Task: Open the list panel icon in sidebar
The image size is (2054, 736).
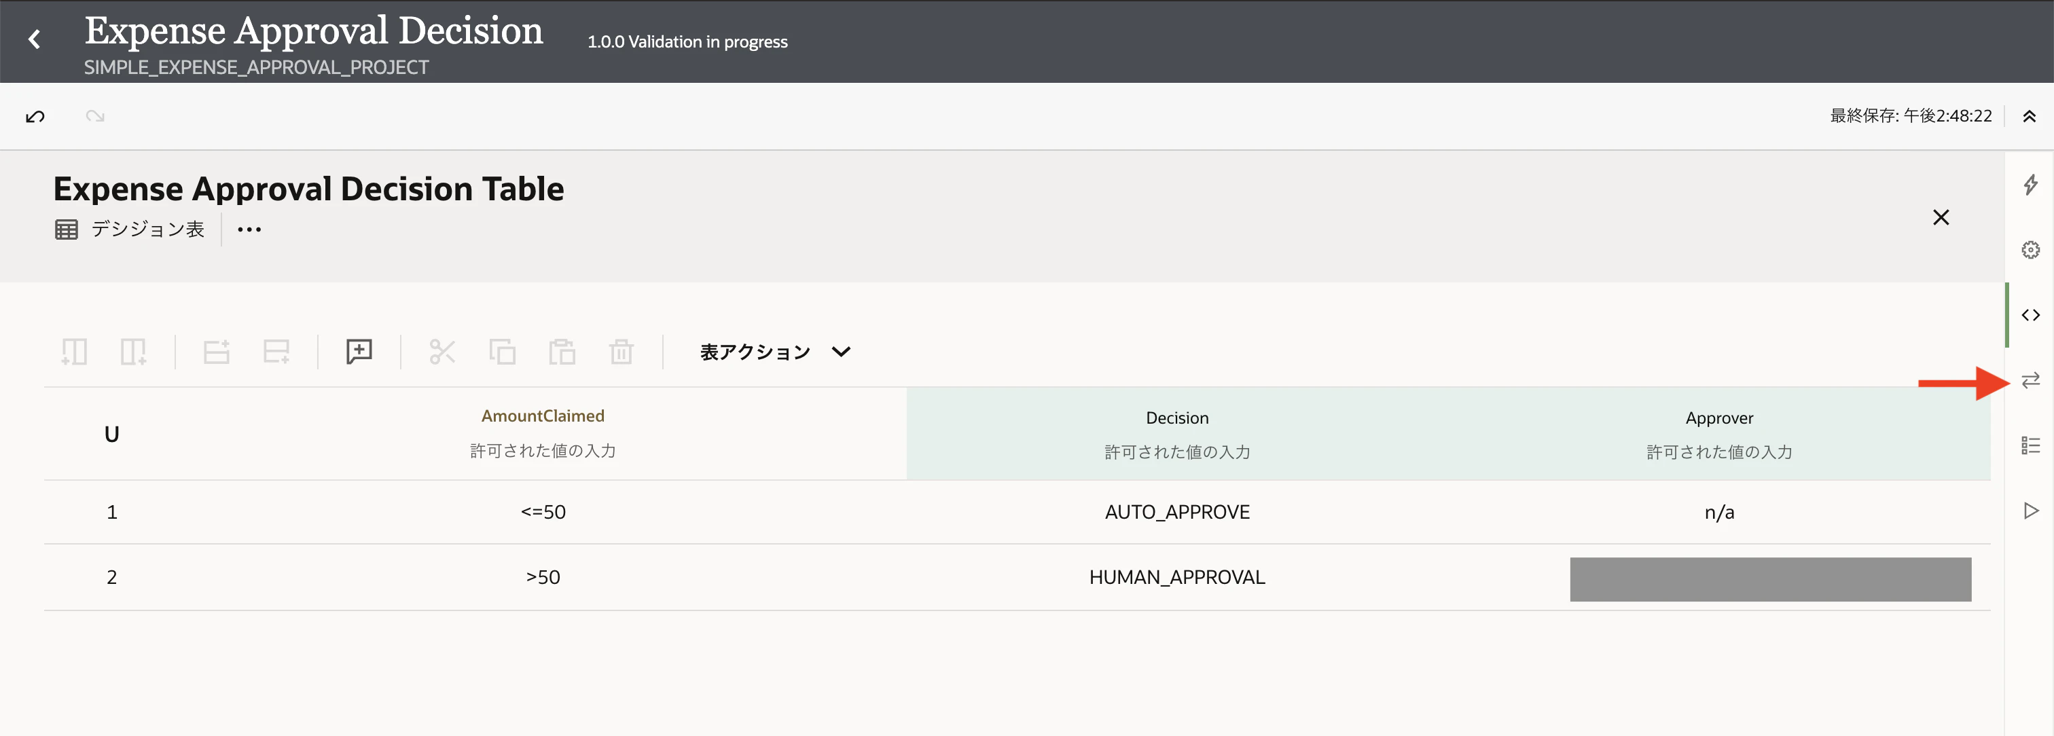Action: tap(2030, 445)
